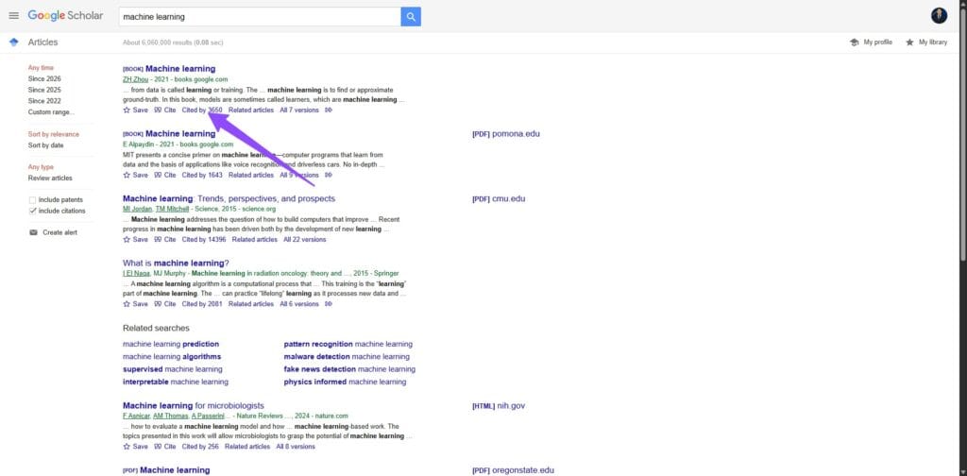Open the nih.gov HTML link

click(x=499, y=406)
